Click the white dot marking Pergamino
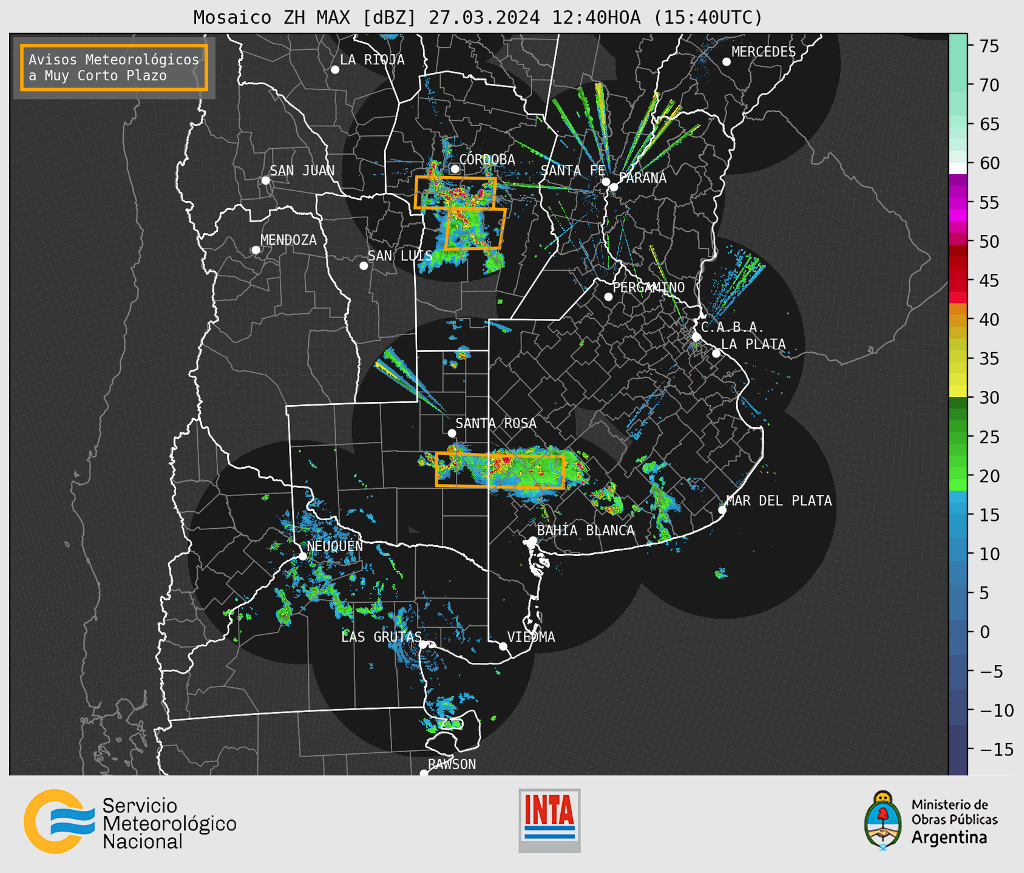 (608, 297)
